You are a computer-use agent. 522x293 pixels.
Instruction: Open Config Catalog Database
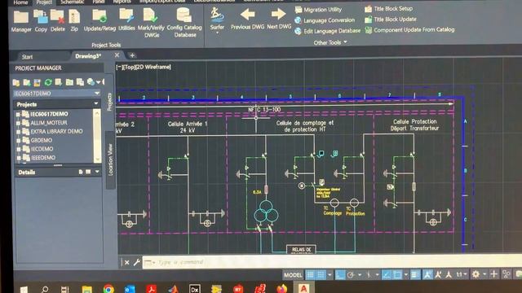pyautogui.click(x=184, y=23)
